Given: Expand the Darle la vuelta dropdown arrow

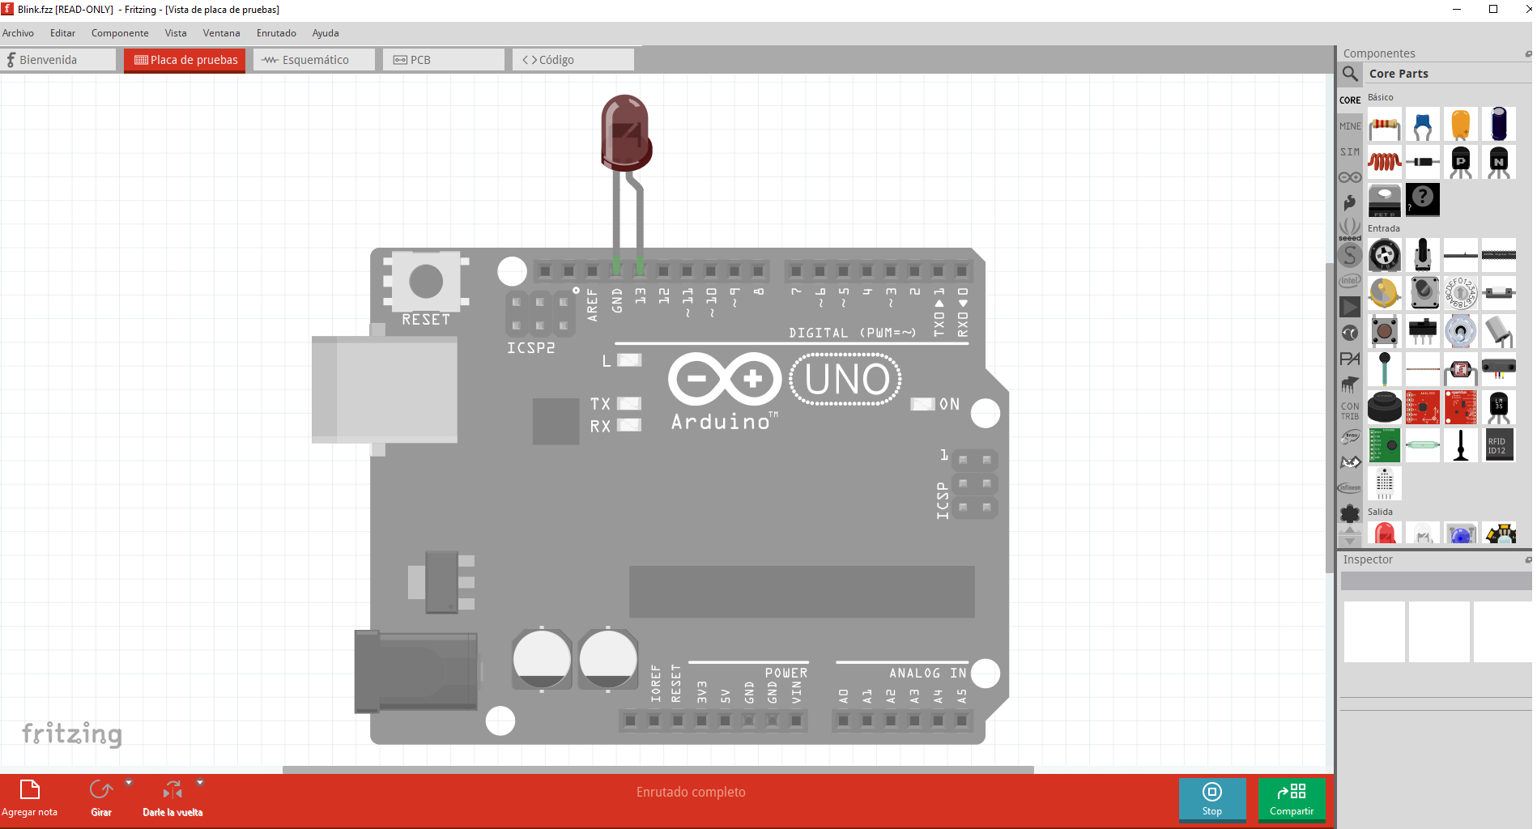Looking at the screenshot, I should click(200, 783).
